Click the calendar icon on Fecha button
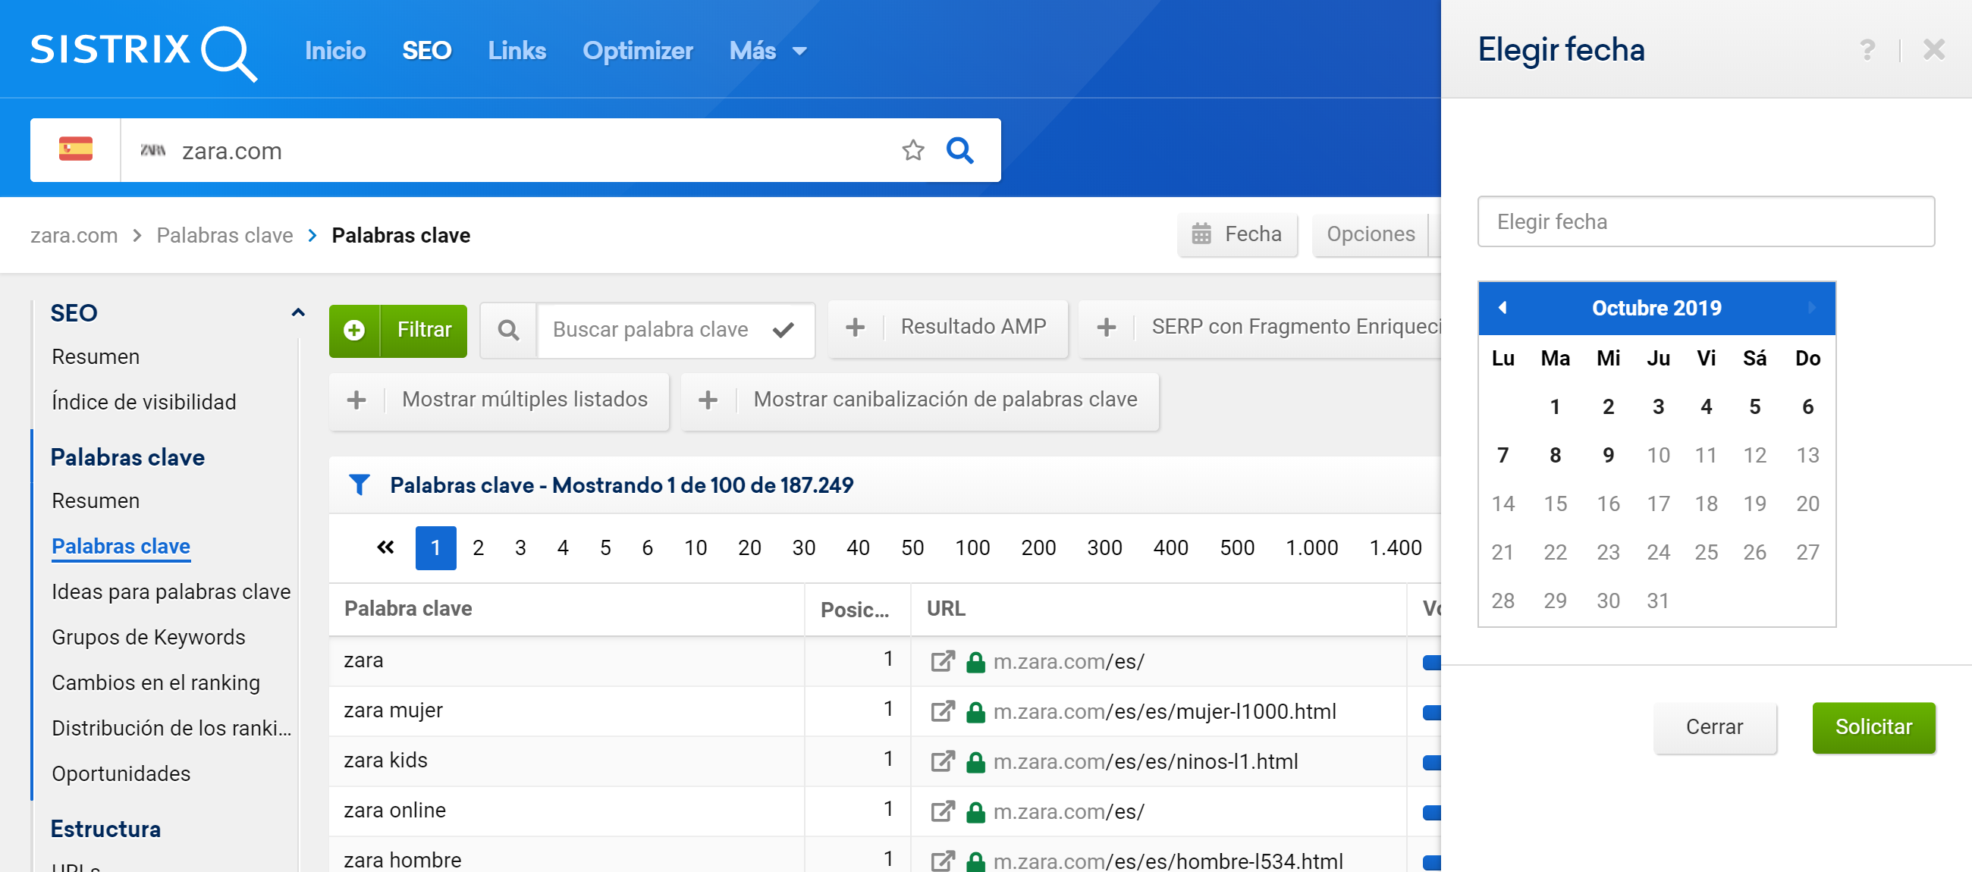This screenshot has height=872, width=1972. [x=1201, y=234]
